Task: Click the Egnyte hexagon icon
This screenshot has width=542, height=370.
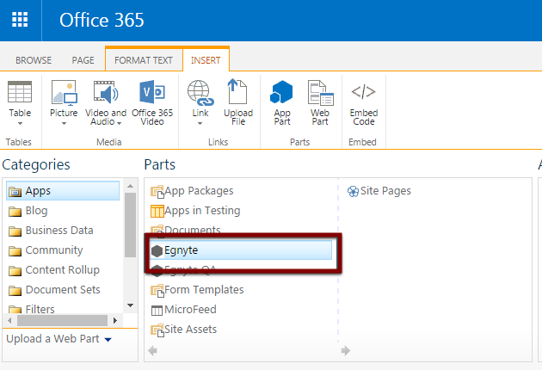Action: [x=157, y=251]
